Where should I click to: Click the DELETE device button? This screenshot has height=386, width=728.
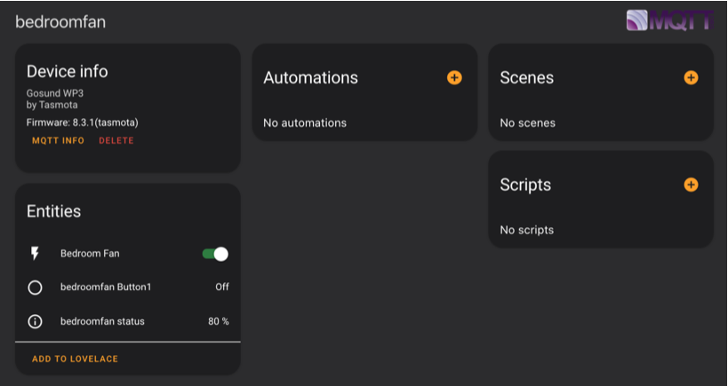(116, 140)
